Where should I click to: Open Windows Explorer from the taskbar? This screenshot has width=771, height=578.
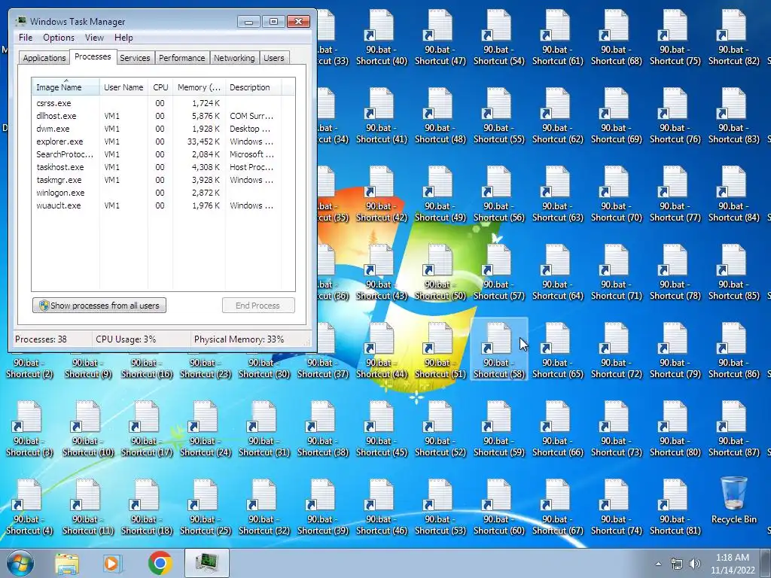67,563
